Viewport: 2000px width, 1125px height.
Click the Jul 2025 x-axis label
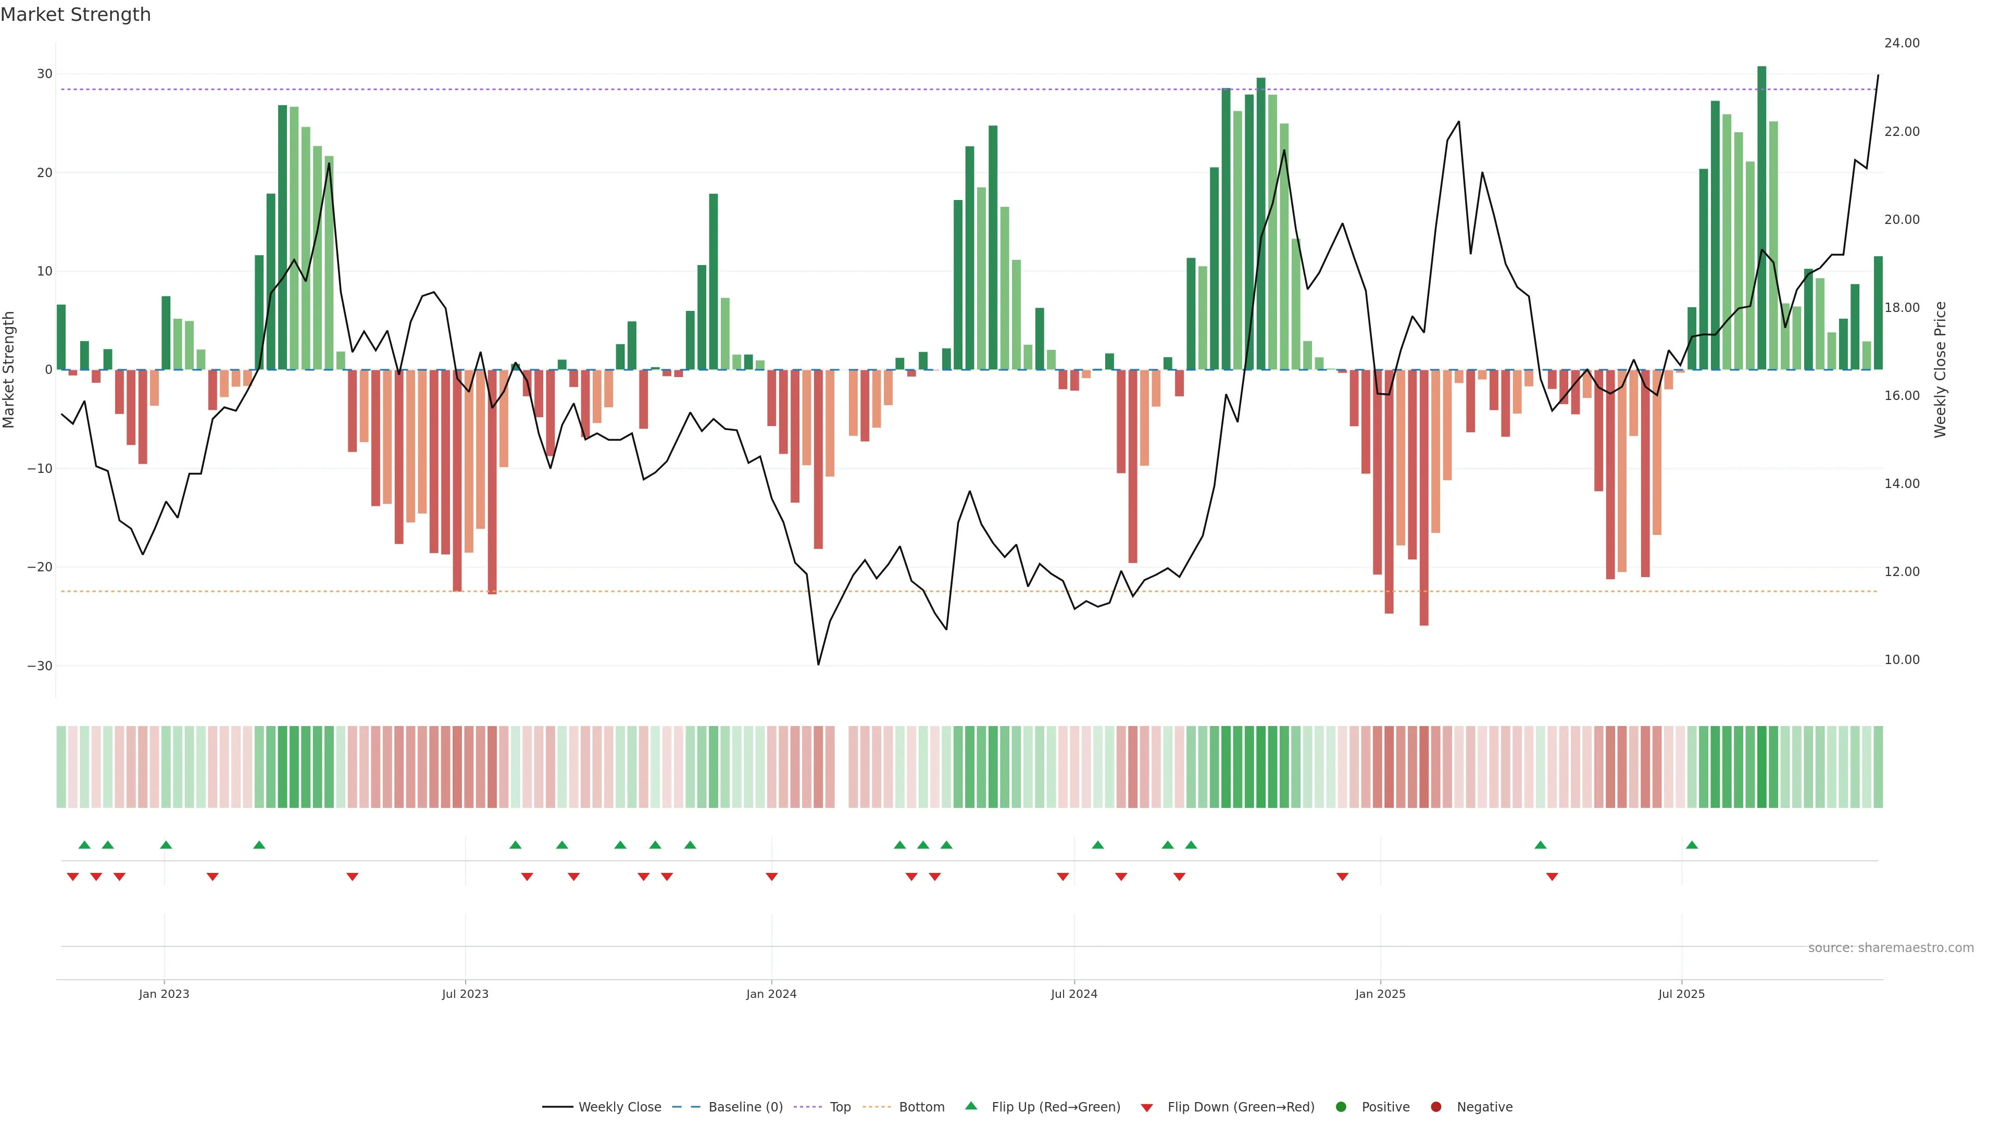click(1681, 994)
